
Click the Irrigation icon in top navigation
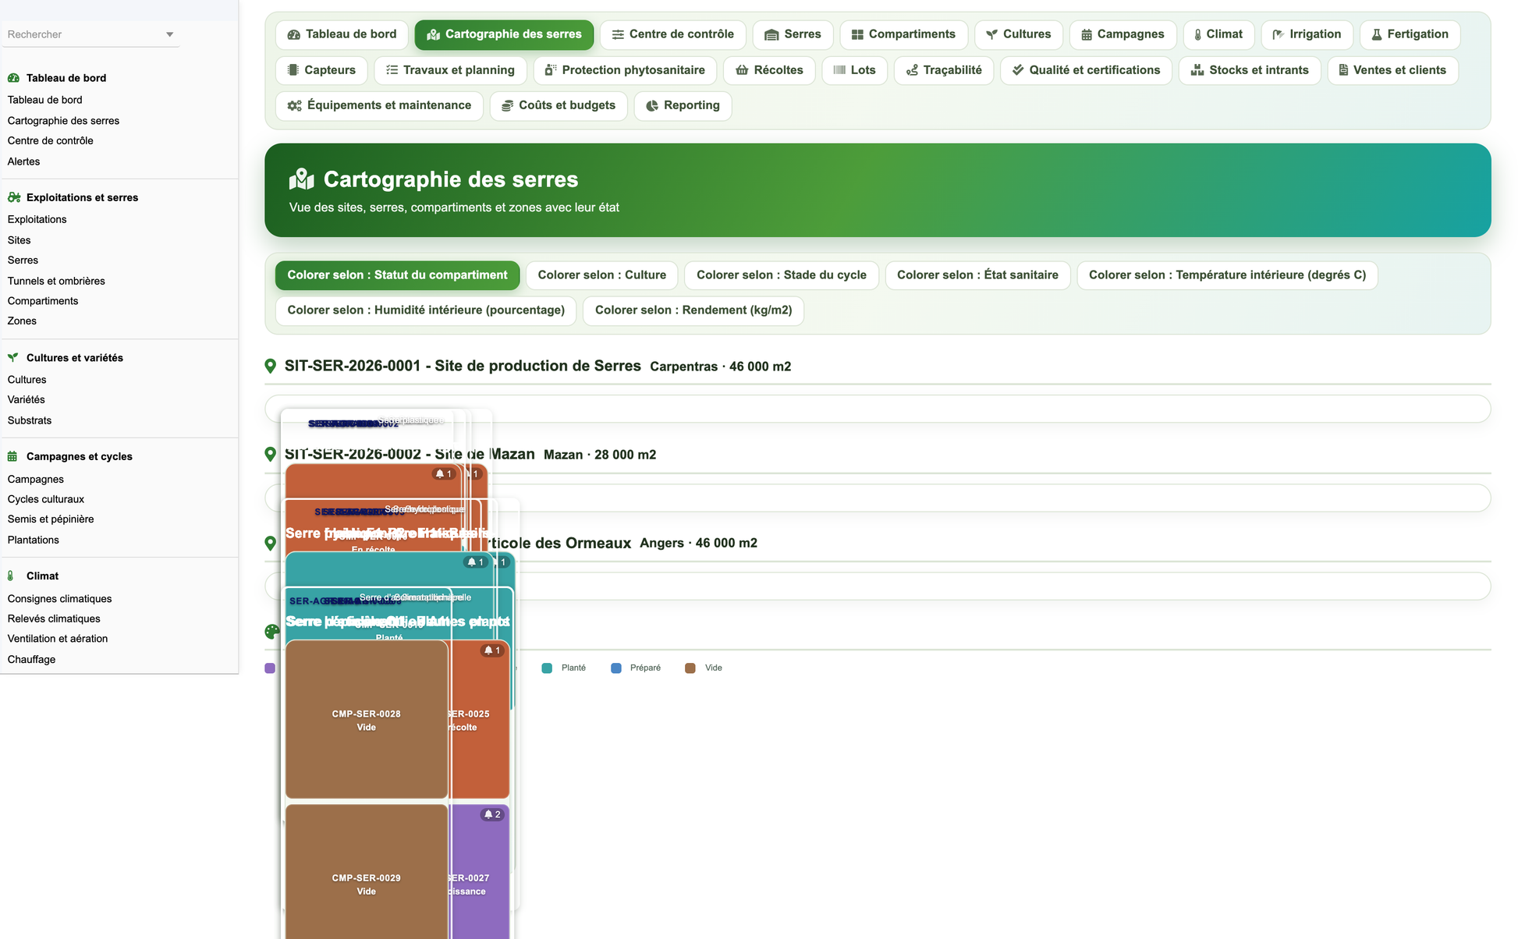click(1278, 34)
